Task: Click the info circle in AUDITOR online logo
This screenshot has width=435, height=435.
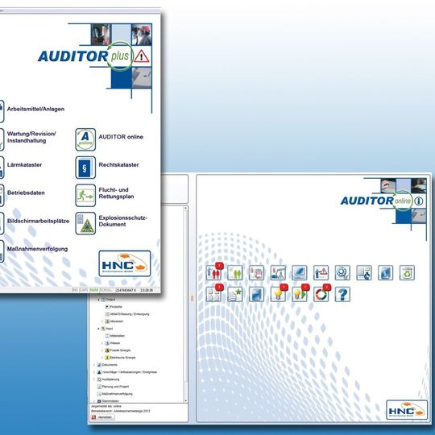Action: pos(419,201)
